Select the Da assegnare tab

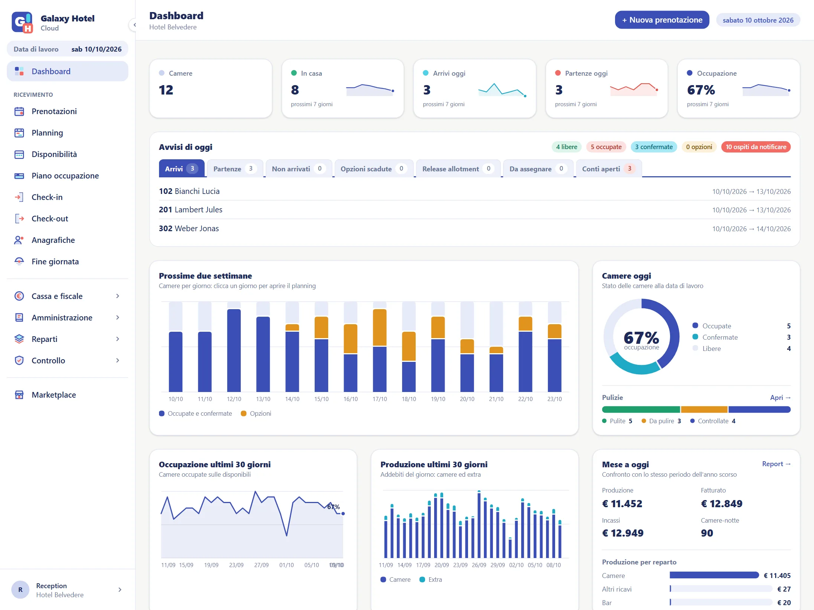[x=538, y=169]
